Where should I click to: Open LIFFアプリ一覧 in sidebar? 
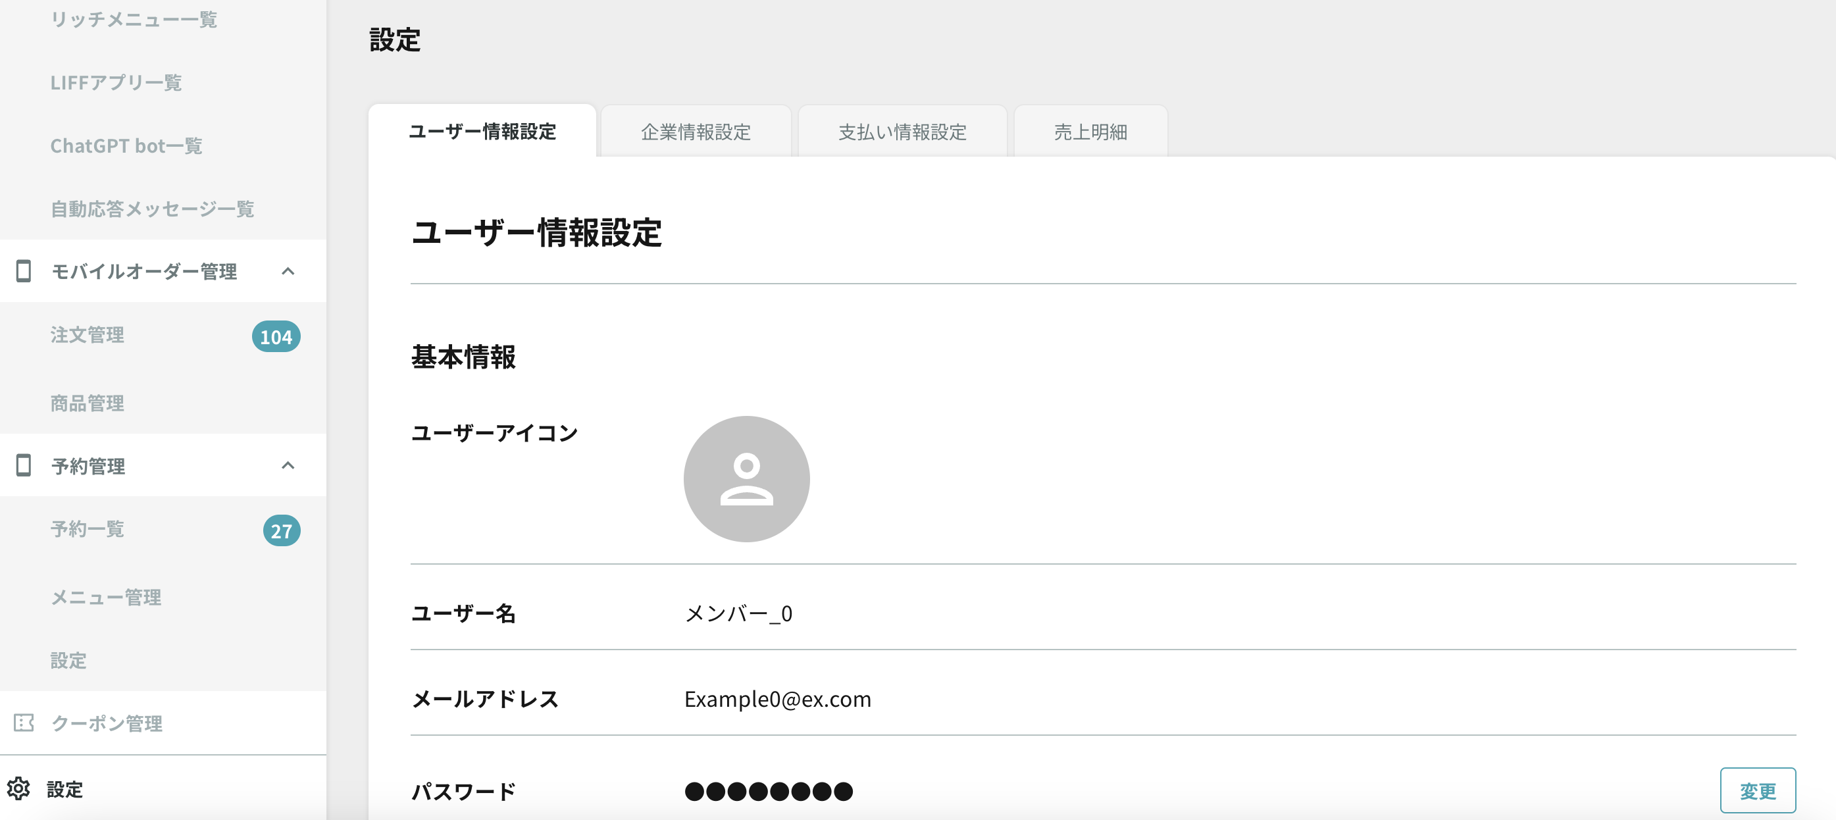click(x=116, y=83)
